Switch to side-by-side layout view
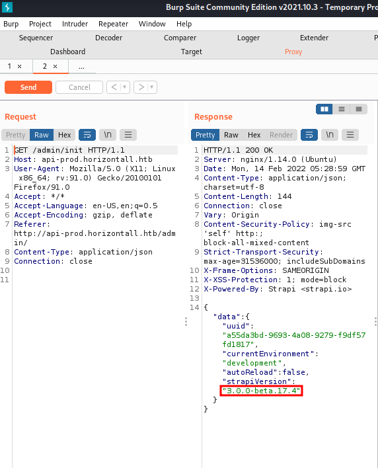 coord(324,109)
